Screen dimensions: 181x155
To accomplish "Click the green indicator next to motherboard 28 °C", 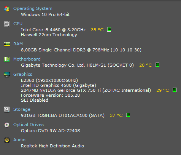I will (x=157, y=65).
